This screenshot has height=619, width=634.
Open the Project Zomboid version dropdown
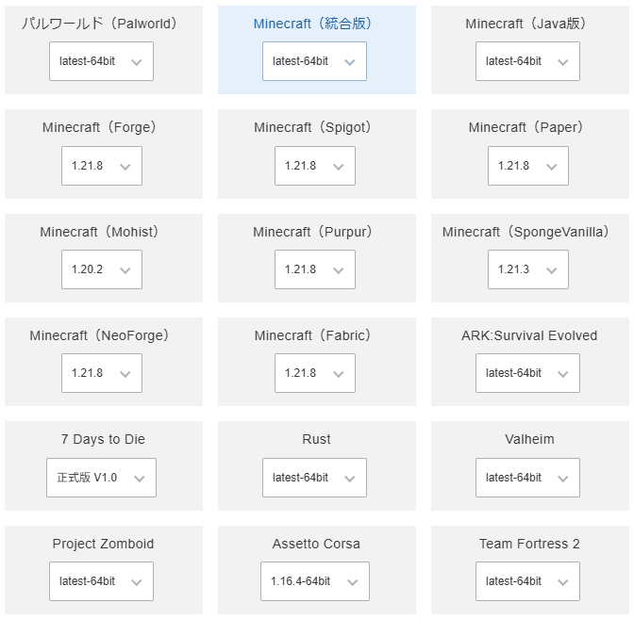click(x=101, y=581)
